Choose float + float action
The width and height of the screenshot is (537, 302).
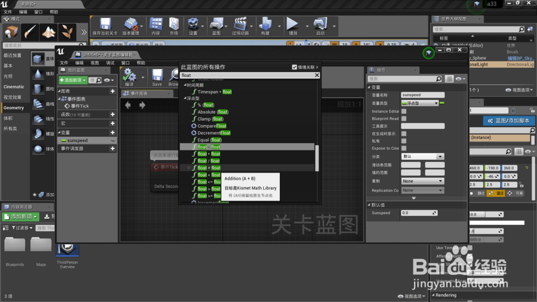tap(209, 168)
